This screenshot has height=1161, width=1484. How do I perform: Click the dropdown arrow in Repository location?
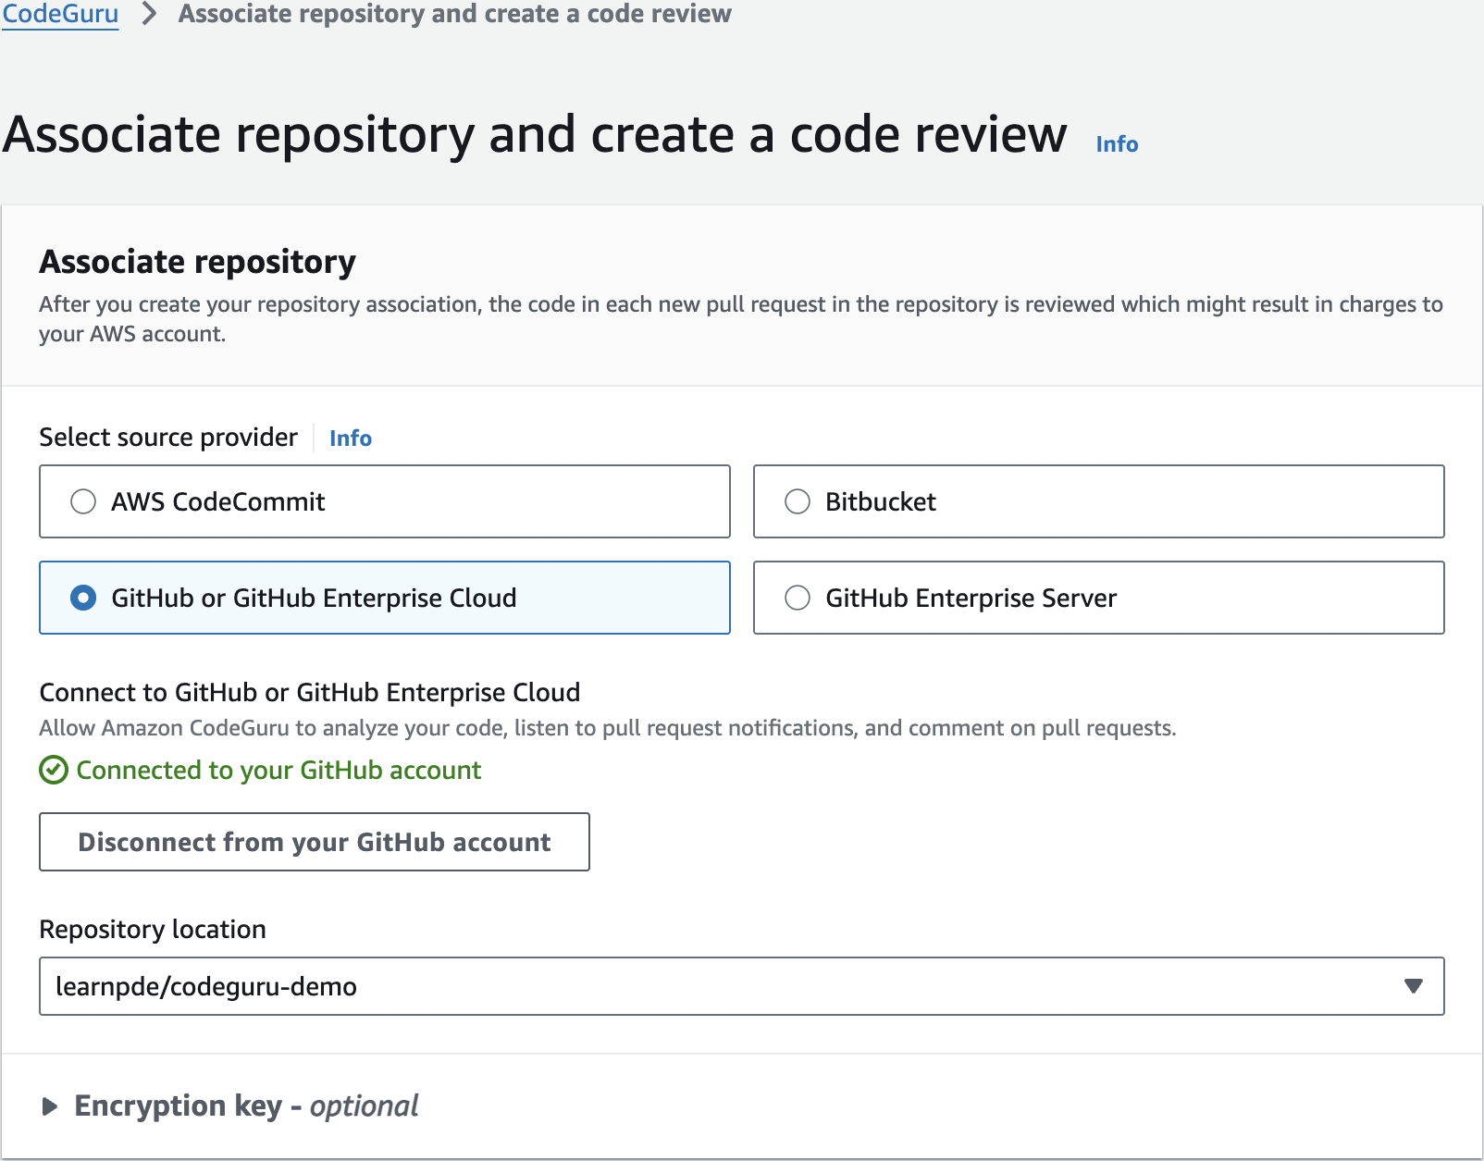pos(1413,986)
